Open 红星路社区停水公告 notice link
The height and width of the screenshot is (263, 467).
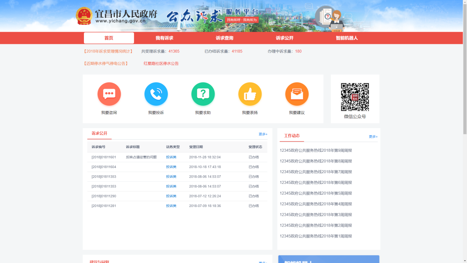(x=161, y=63)
